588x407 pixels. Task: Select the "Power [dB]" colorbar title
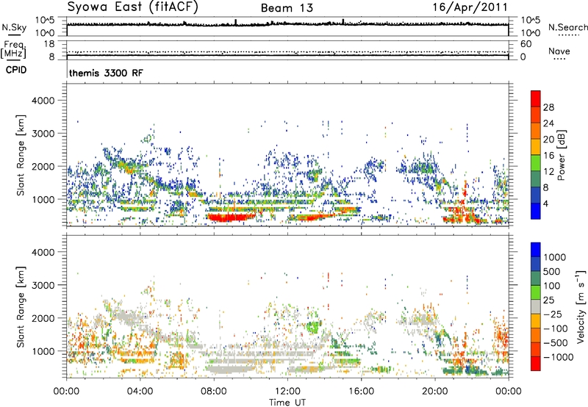click(561, 155)
